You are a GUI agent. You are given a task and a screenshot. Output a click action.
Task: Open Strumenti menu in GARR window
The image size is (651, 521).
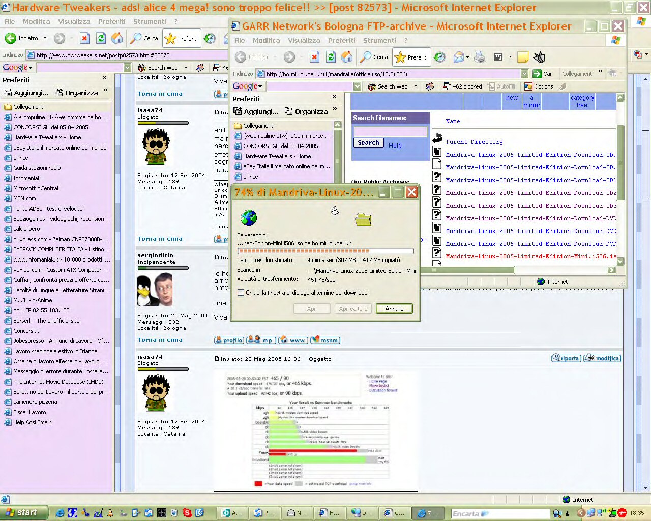click(x=379, y=40)
